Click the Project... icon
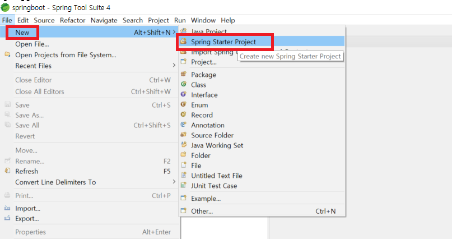This screenshot has height=239, width=452. click(x=183, y=62)
